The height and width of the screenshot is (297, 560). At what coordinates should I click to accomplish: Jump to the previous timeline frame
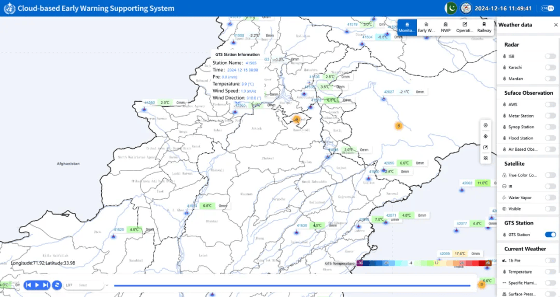pos(29,285)
